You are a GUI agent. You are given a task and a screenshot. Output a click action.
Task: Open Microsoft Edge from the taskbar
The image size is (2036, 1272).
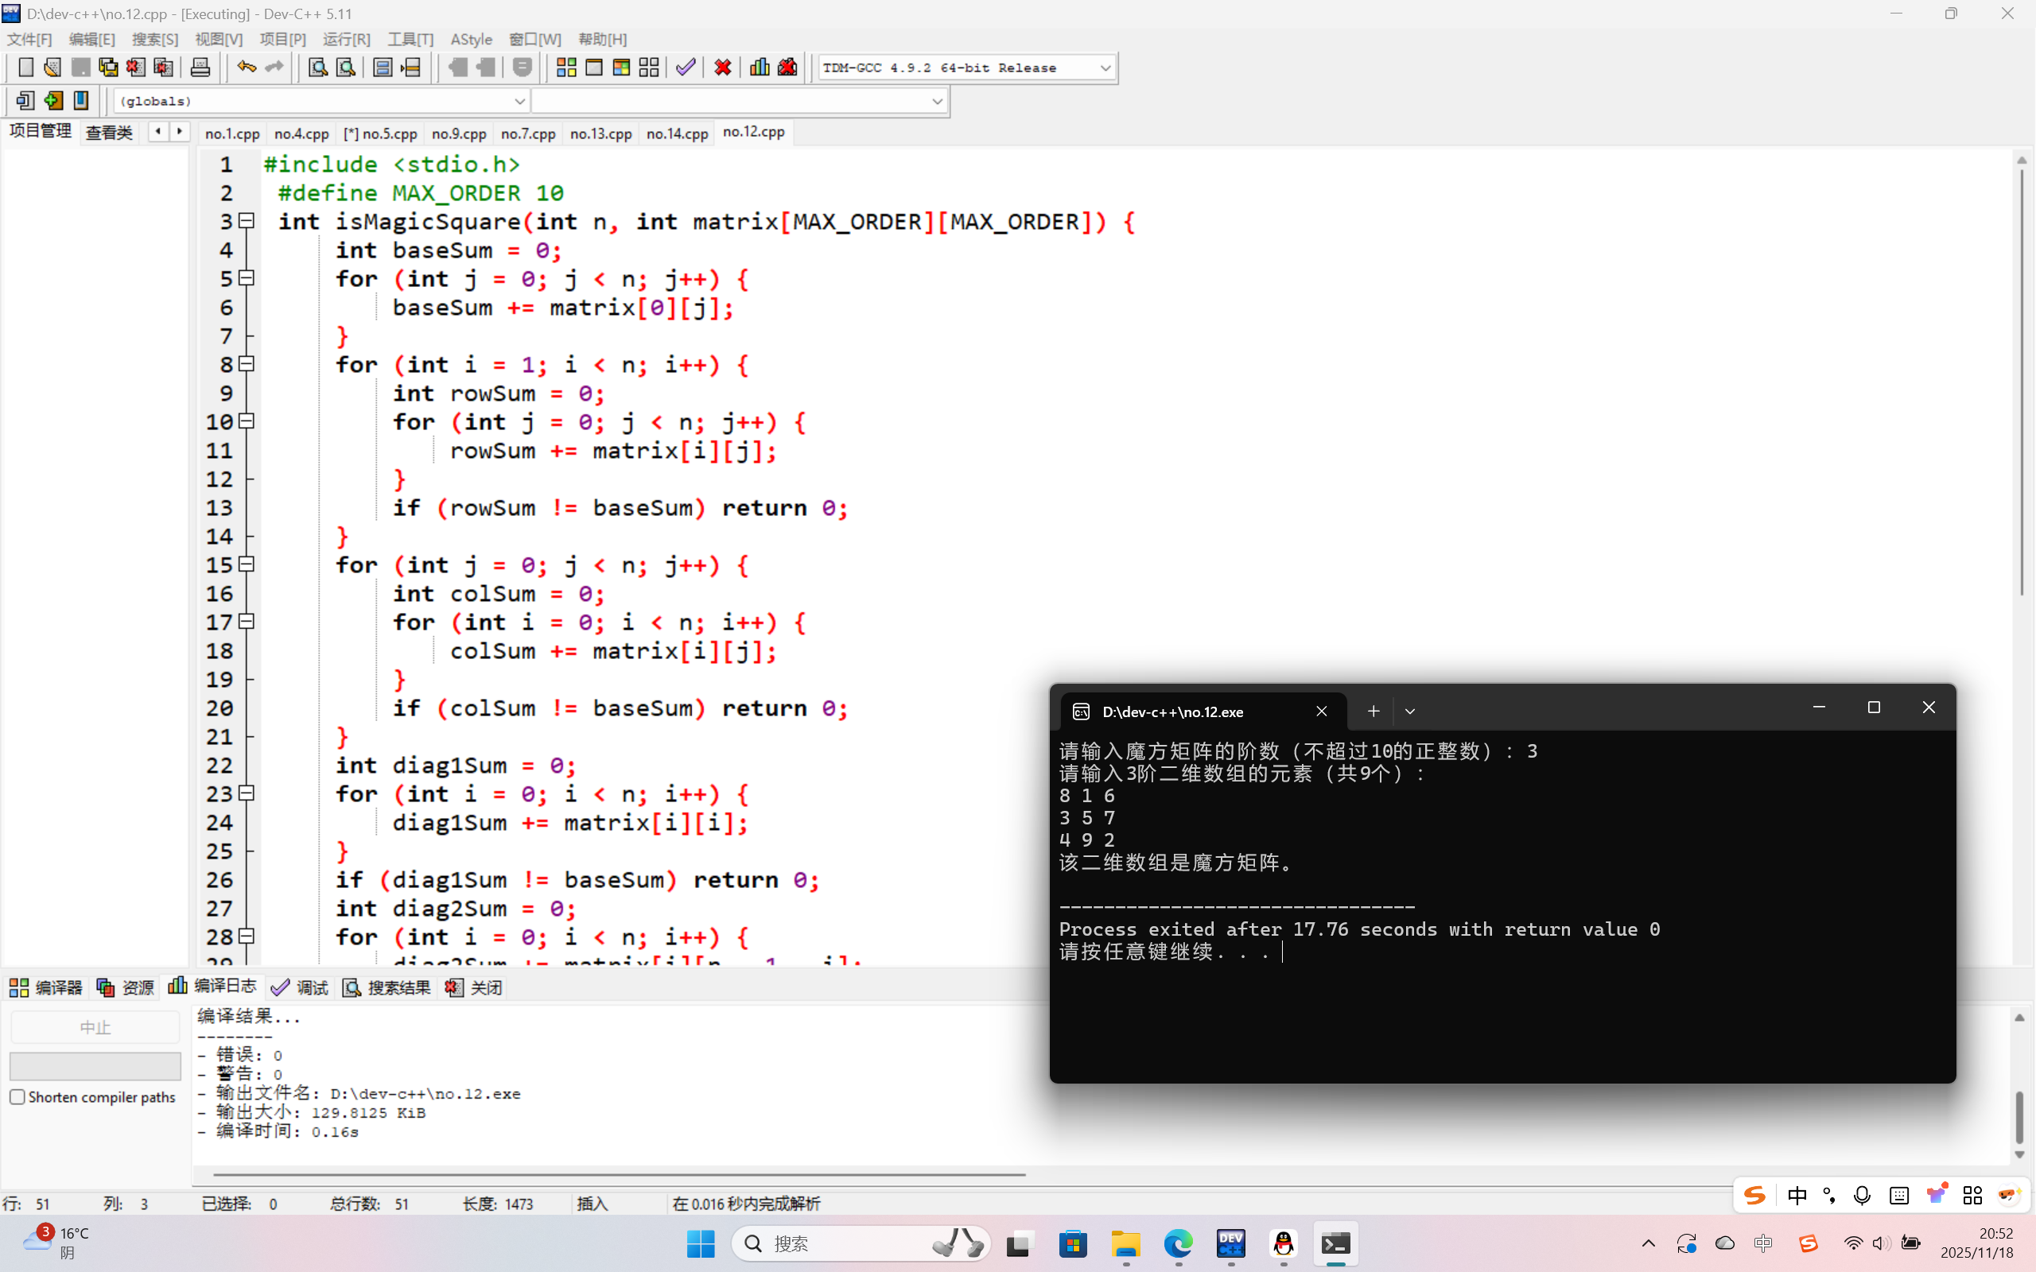[1178, 1243]
